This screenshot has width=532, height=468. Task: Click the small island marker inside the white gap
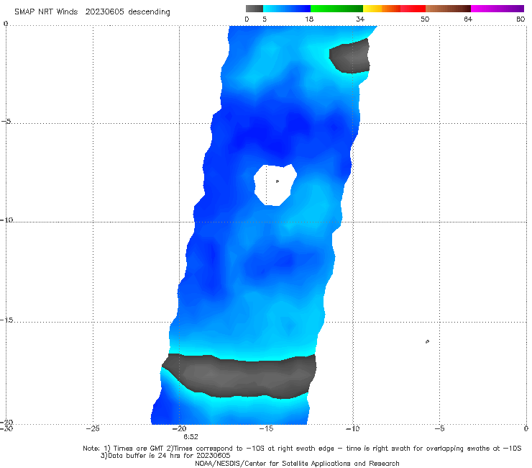[x=278, y=181]
